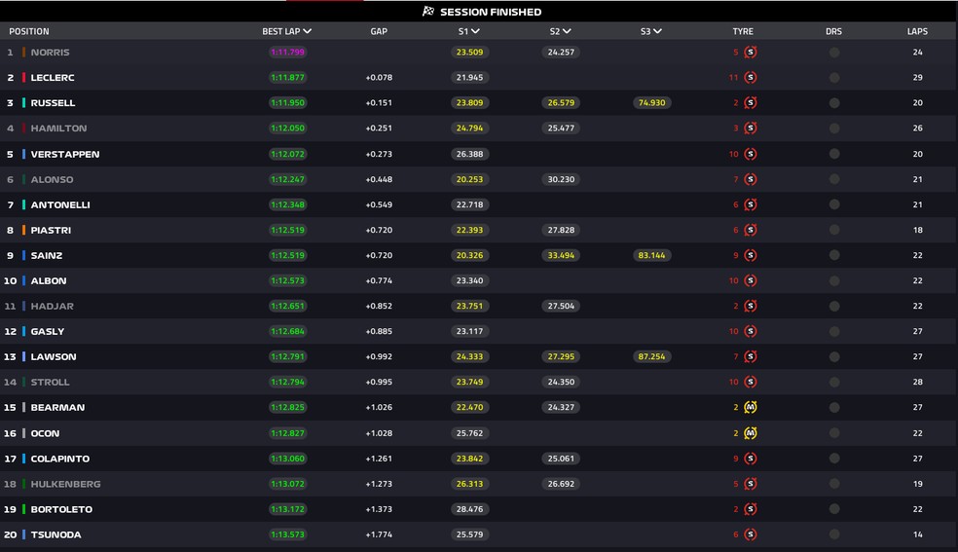
Task: Click Piastri's soft tyre icon
Action: (751, 230)
